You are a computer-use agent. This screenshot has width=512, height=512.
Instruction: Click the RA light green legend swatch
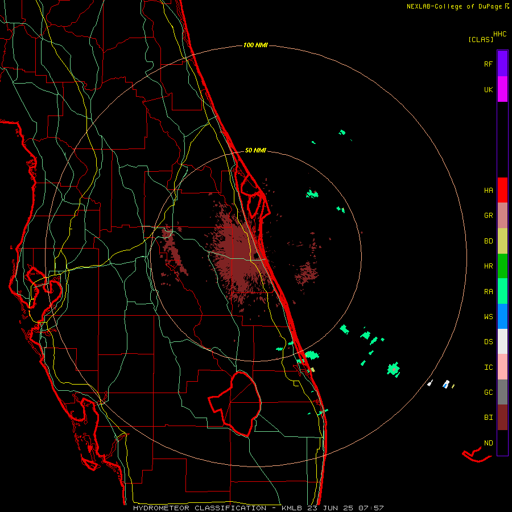pos(502,291)
